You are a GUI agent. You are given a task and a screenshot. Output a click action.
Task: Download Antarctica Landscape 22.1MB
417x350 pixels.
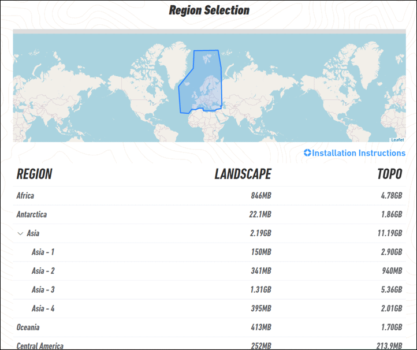point(260,214)
